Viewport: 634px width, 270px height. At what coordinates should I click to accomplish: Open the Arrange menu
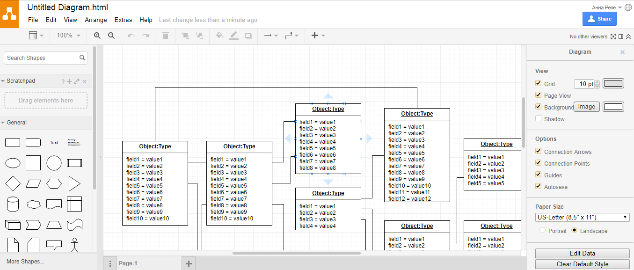tap(96, 20)
